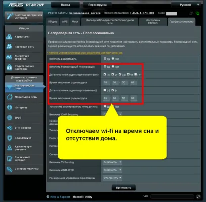This screenshot has width=206, height=202.
Task: Open the IGMP Snooping dropdown
Action: (112, 114)
